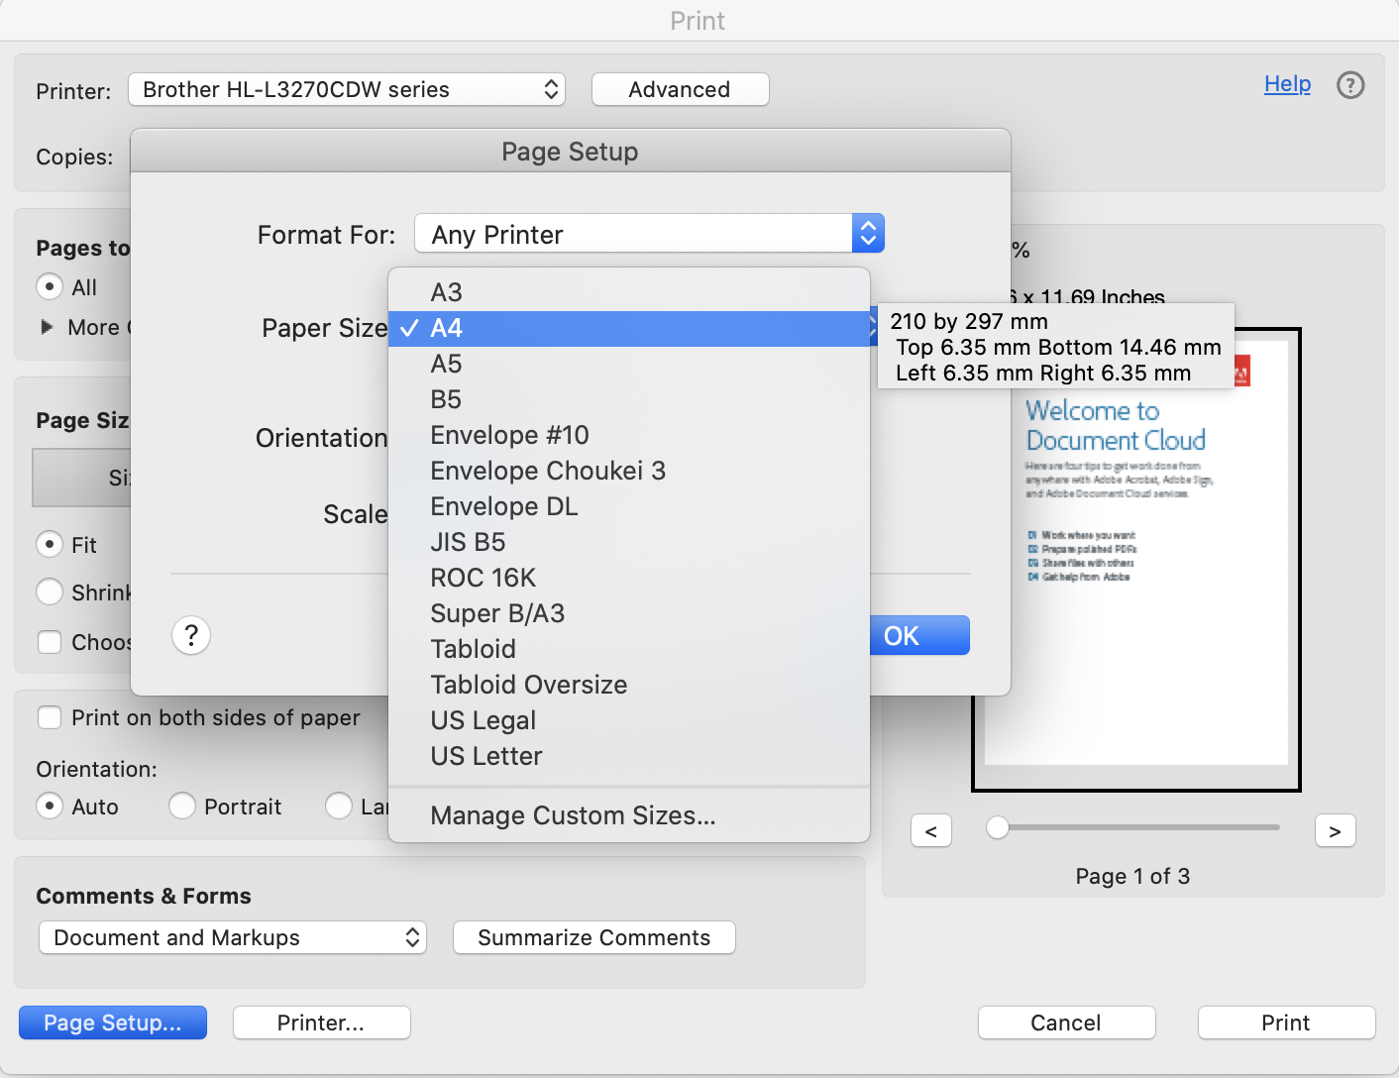Select the Portrait orientation radio button

[182, 807]
